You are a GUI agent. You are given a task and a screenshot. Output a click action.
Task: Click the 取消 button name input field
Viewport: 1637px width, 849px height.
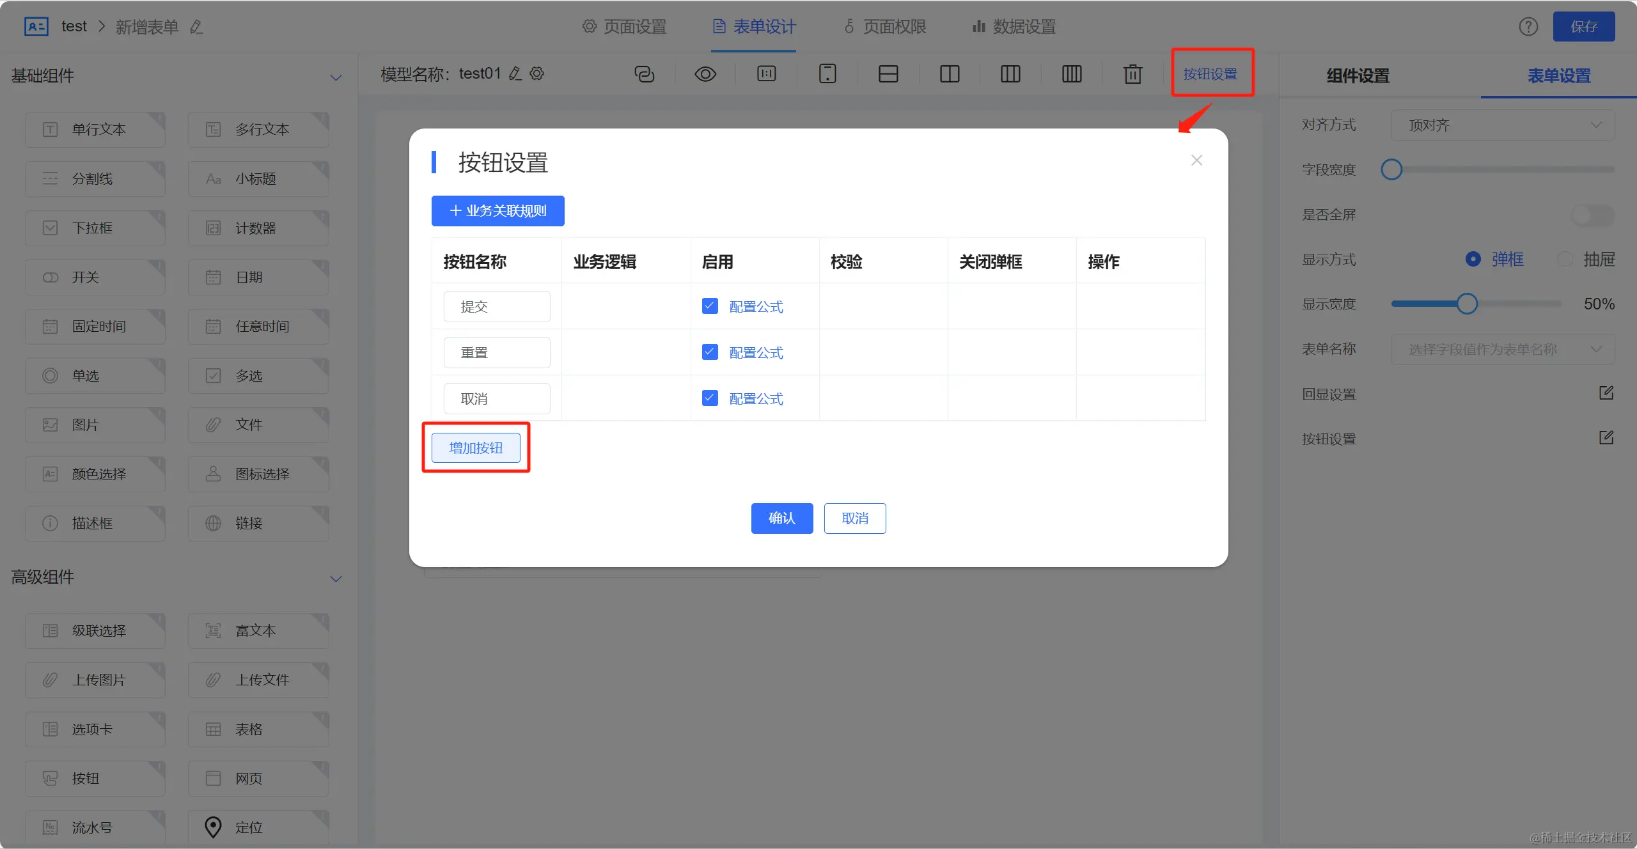(x=496, y=399)
